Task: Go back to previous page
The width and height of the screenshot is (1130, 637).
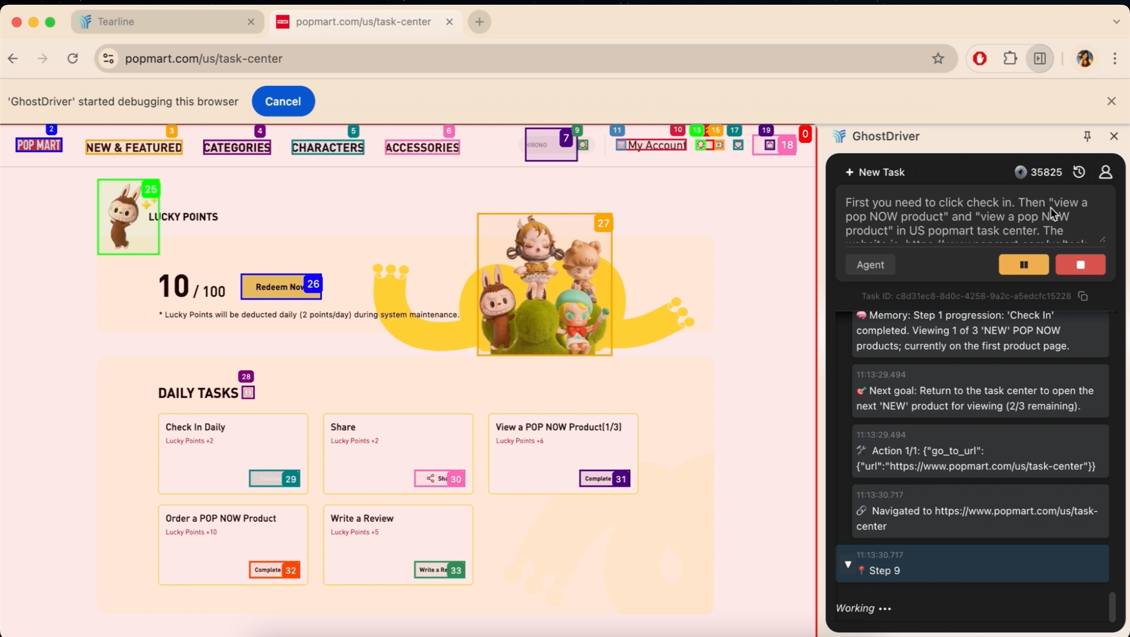Action: click(x=13, y=58)
